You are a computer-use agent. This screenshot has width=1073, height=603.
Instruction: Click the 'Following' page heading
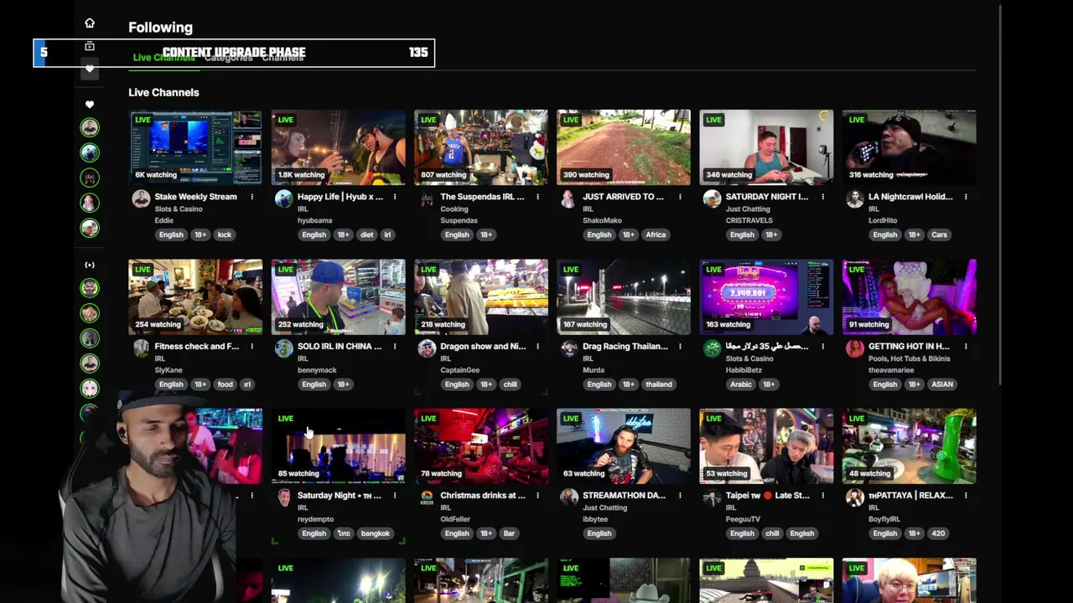click(160, 28)
